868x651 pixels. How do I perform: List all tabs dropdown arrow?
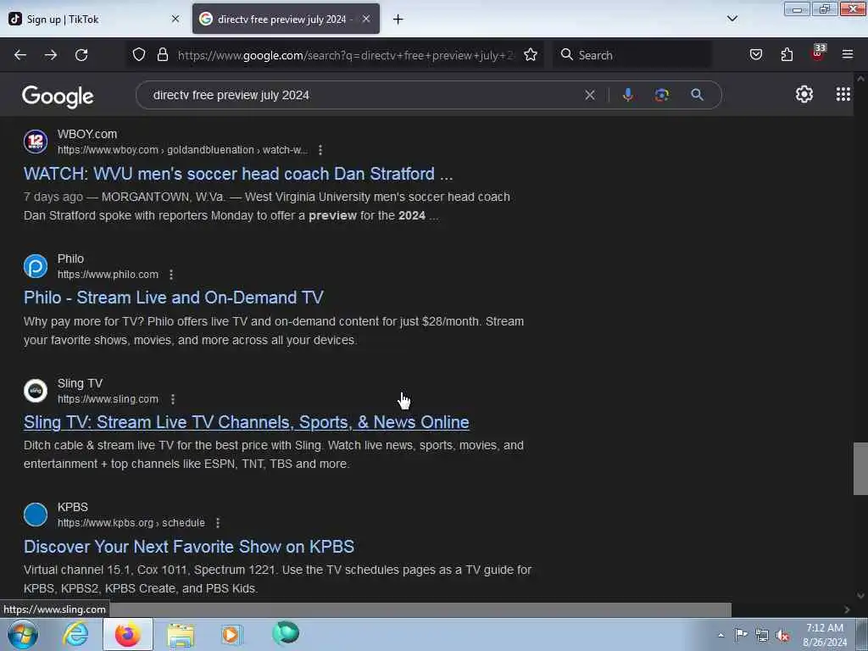732,19
